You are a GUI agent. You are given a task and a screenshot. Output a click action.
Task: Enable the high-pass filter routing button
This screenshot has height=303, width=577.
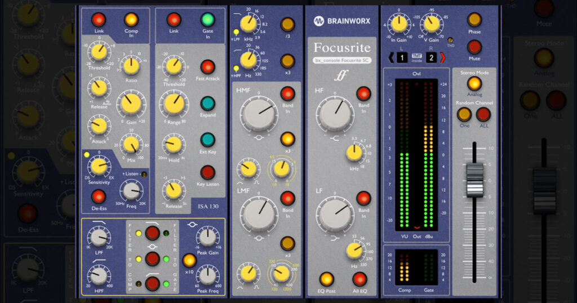pyautogui.click(x=152, y=284)
